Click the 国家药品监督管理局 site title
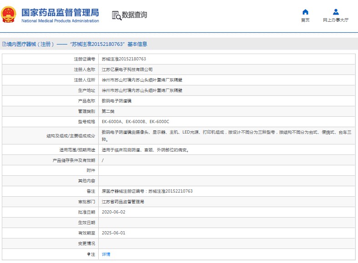358x263 pixels. [x=60, y=12]
